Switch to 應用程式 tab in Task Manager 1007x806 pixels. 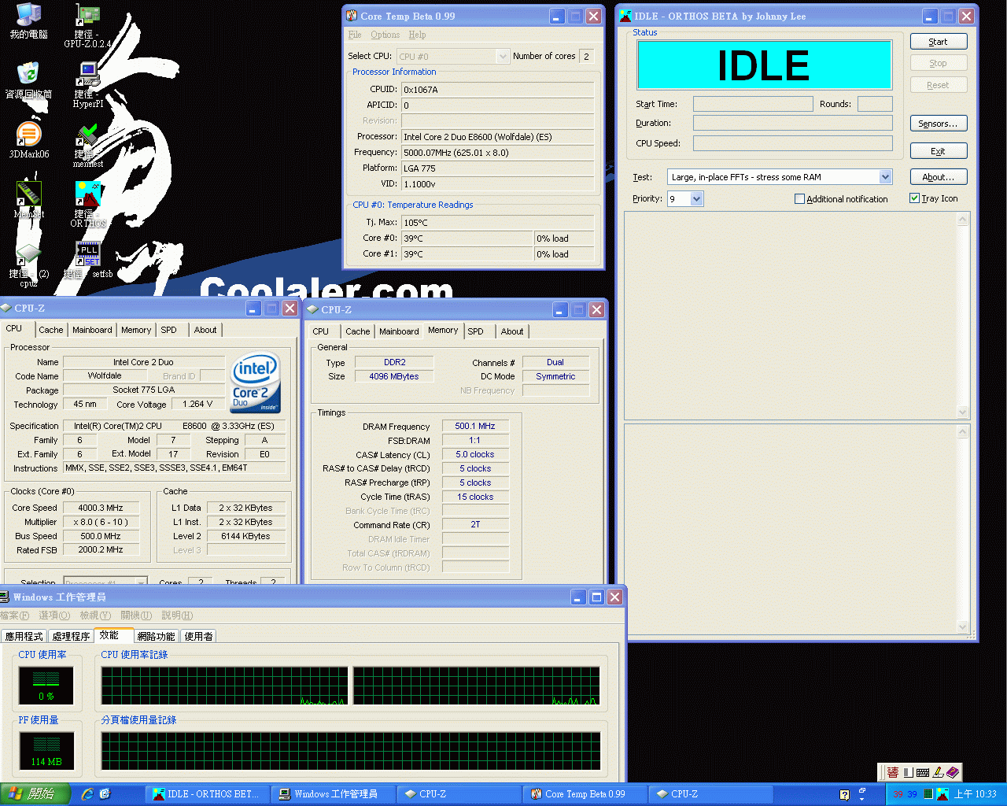24,636
